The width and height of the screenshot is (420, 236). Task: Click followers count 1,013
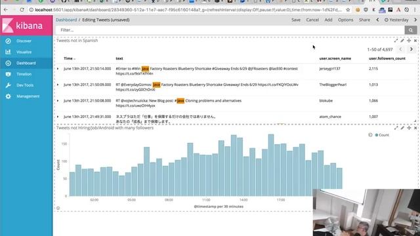point(373,85)
